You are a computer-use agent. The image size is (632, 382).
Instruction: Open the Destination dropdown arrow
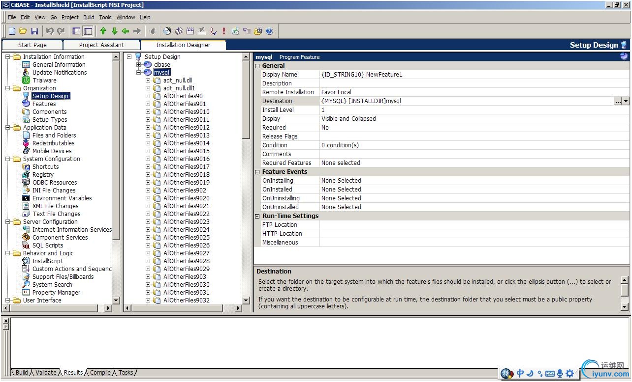pyautogui.click(x=626, y=101)
